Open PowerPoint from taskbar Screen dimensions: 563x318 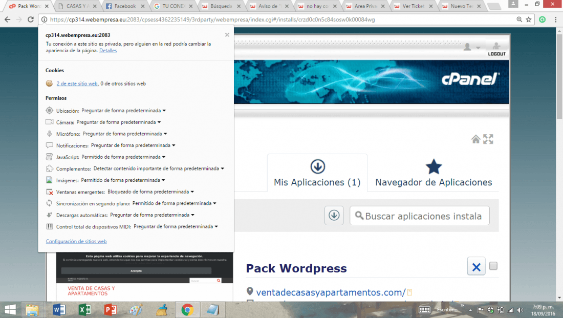(110, 310)
